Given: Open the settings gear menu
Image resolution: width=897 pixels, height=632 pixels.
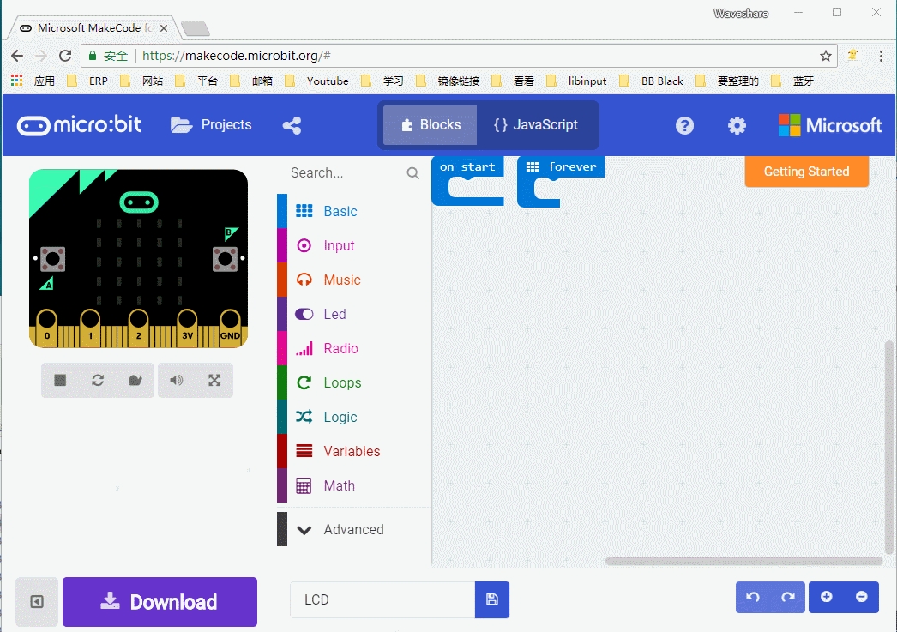Looking at the screenshot, I should 737,125.
